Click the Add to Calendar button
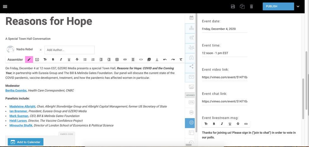This screenshot has width=309, height=147. [x=26, y=142]
